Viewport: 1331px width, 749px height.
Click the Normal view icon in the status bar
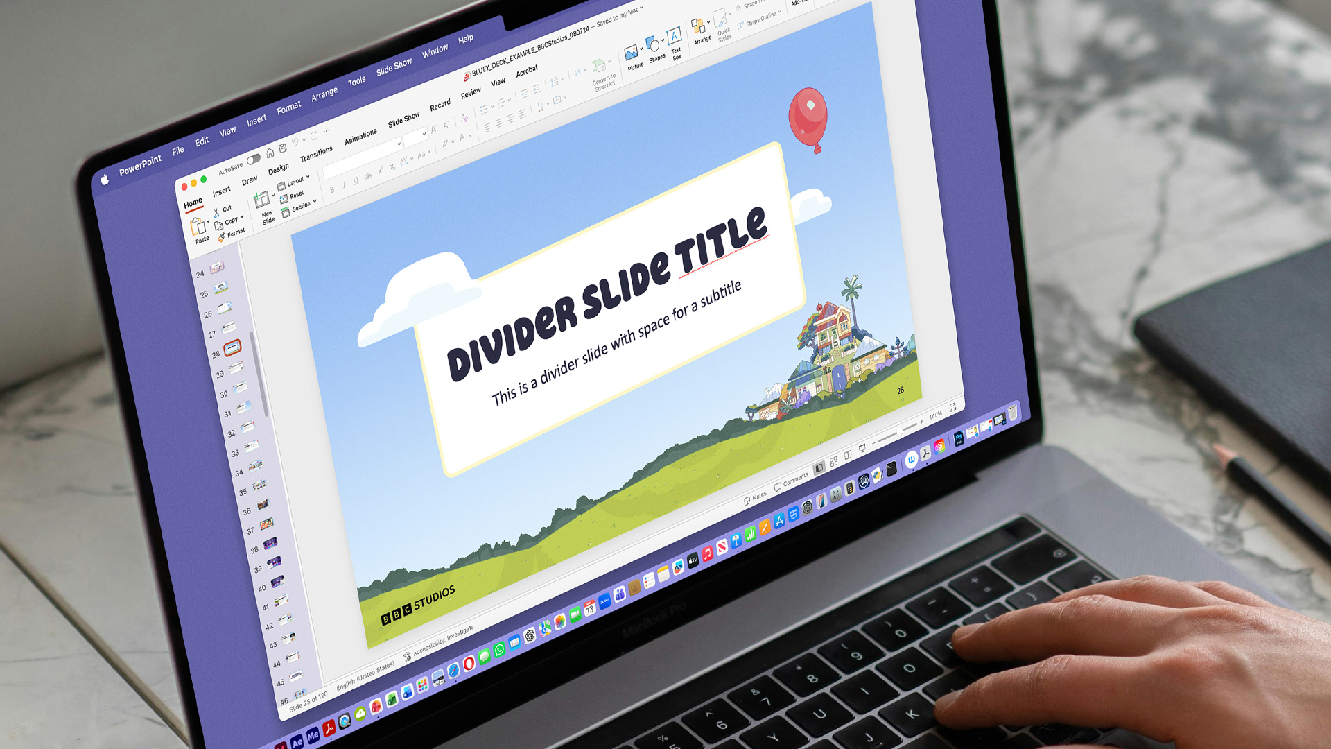pyautogui.click(x=819, y=467)
